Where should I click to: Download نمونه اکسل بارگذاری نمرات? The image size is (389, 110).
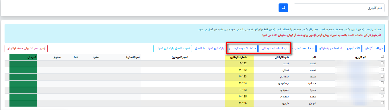172,49
